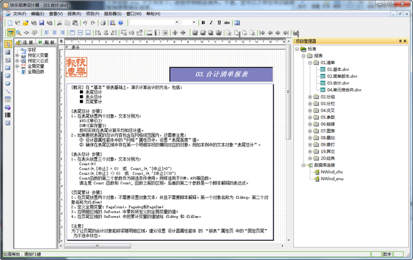Click the 刷新 button
The height and width of the screenshot is (260, 413).
pyautogui.click(x=46, y=42)
